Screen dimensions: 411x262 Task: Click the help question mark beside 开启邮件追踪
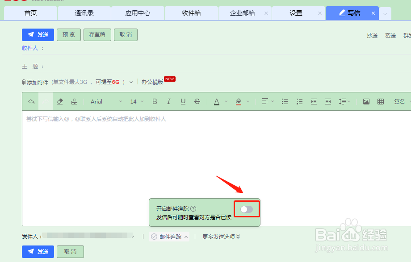click(x=193, y=208)
